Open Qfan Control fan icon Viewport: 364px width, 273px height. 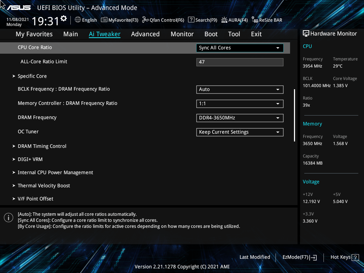(x=145, y=20)
